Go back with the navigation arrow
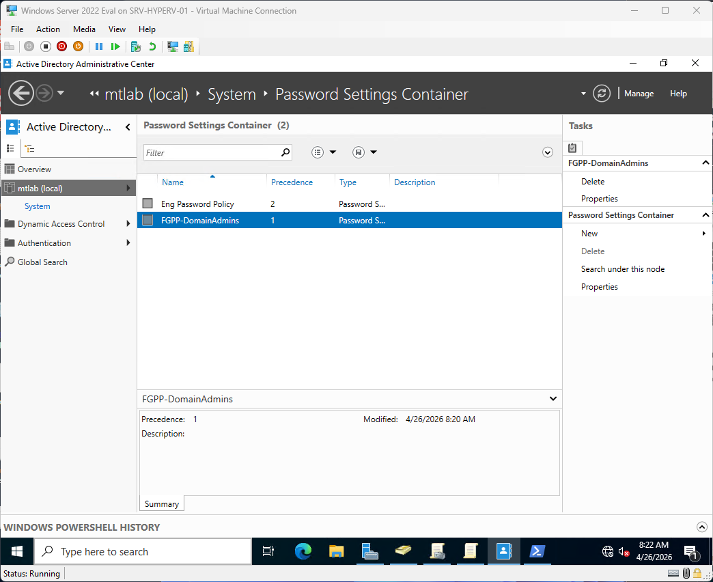Screen dimensions: 713x582 (21, 93)
